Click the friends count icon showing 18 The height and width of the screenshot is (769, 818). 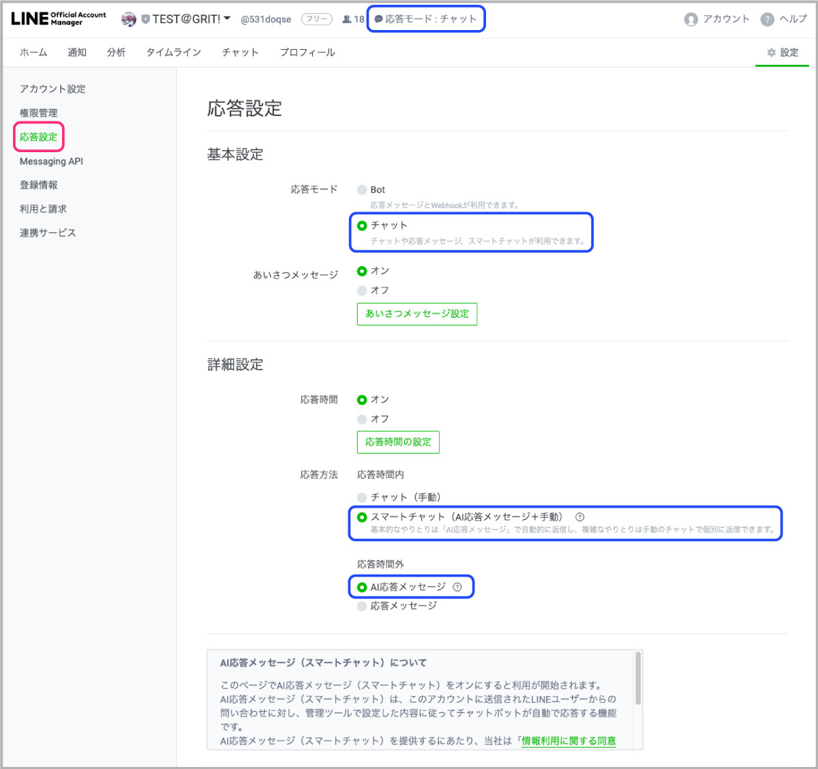[x=347, y=19]
